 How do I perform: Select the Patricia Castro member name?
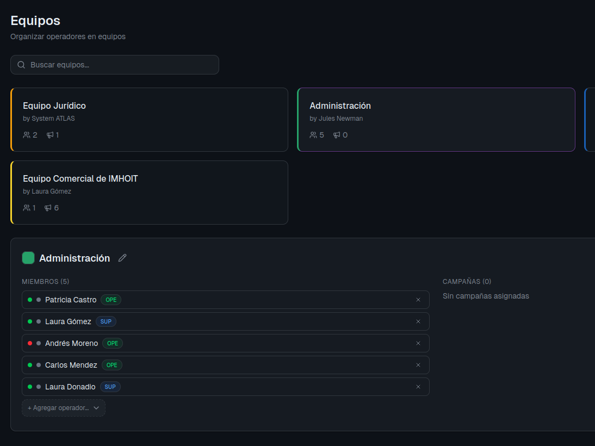pyautogui.click(x=71, y=300)
